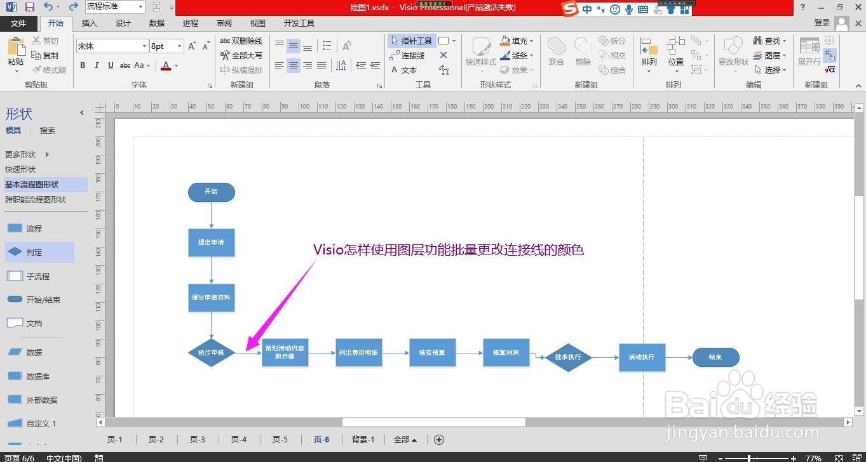The width and height of the screenshot is (866, 462).
Task: Select the Text (文本) tool
Action: pos(403,70)
